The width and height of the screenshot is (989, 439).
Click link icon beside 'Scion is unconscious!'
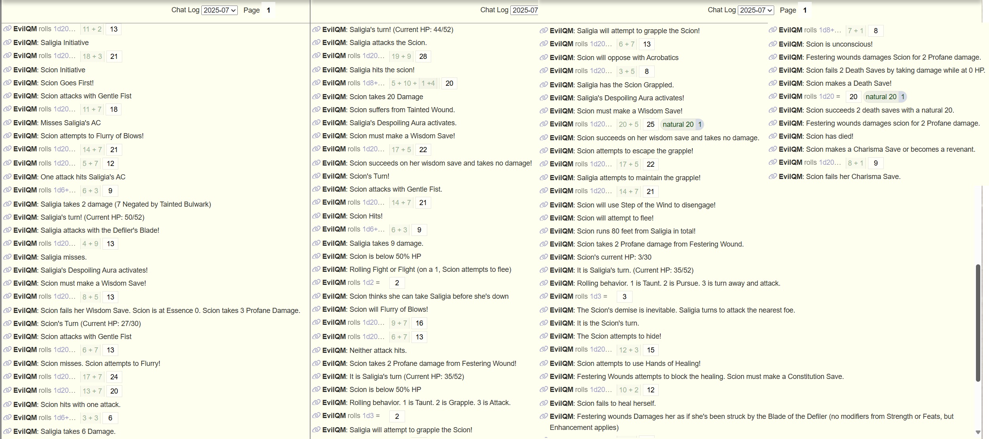[773, 44]
